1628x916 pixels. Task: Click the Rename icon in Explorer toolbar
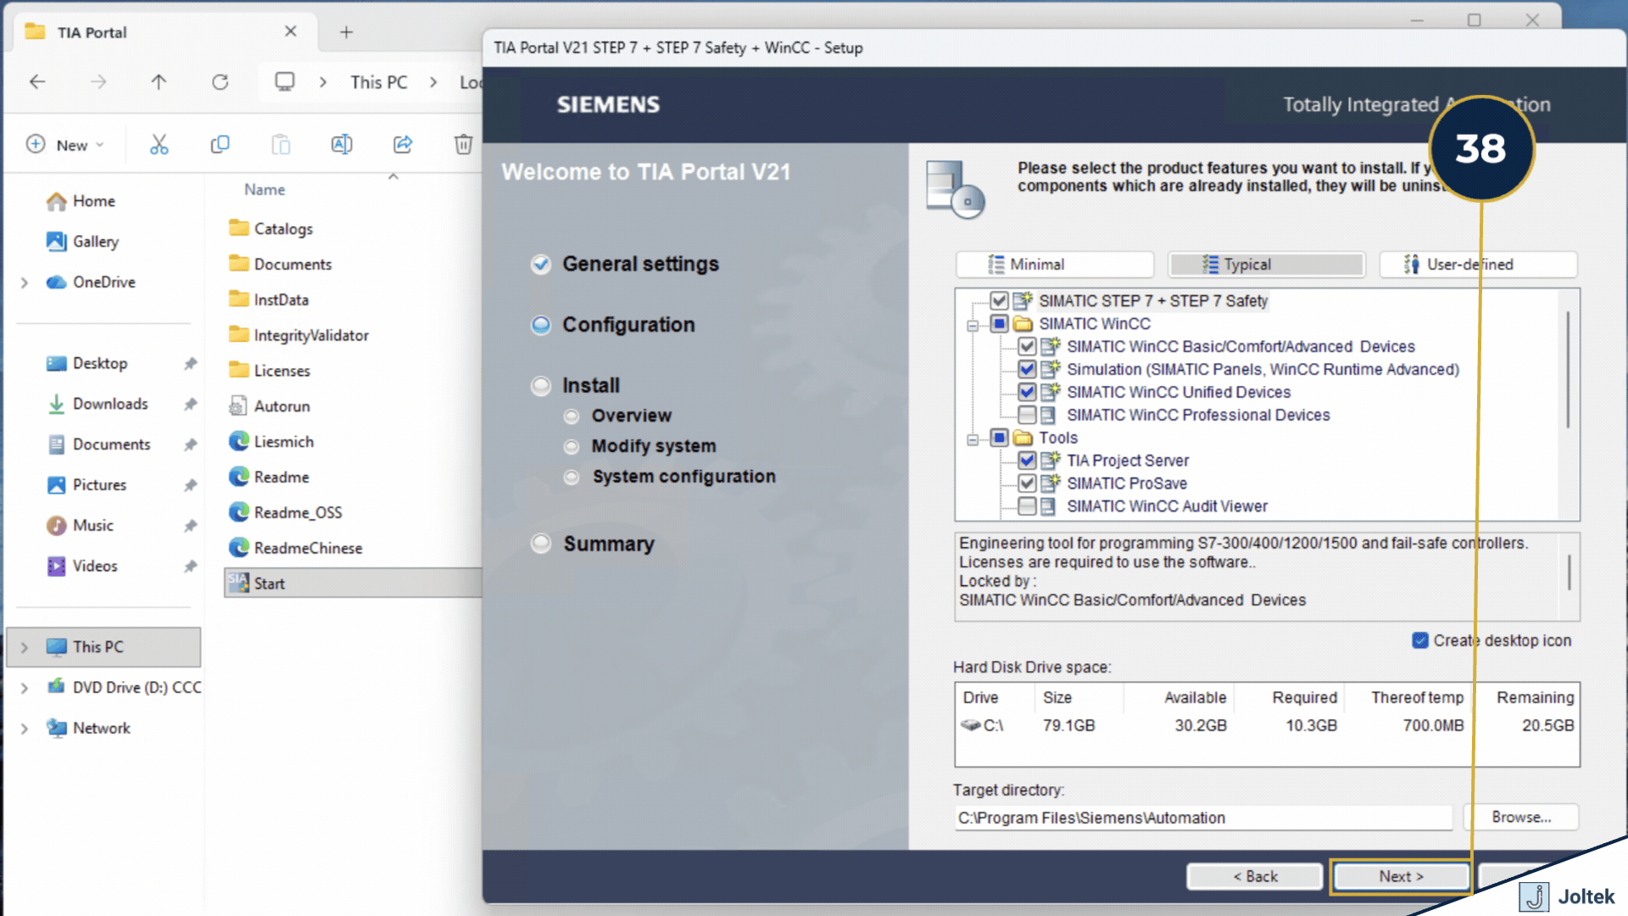click(x=342, y=145)
